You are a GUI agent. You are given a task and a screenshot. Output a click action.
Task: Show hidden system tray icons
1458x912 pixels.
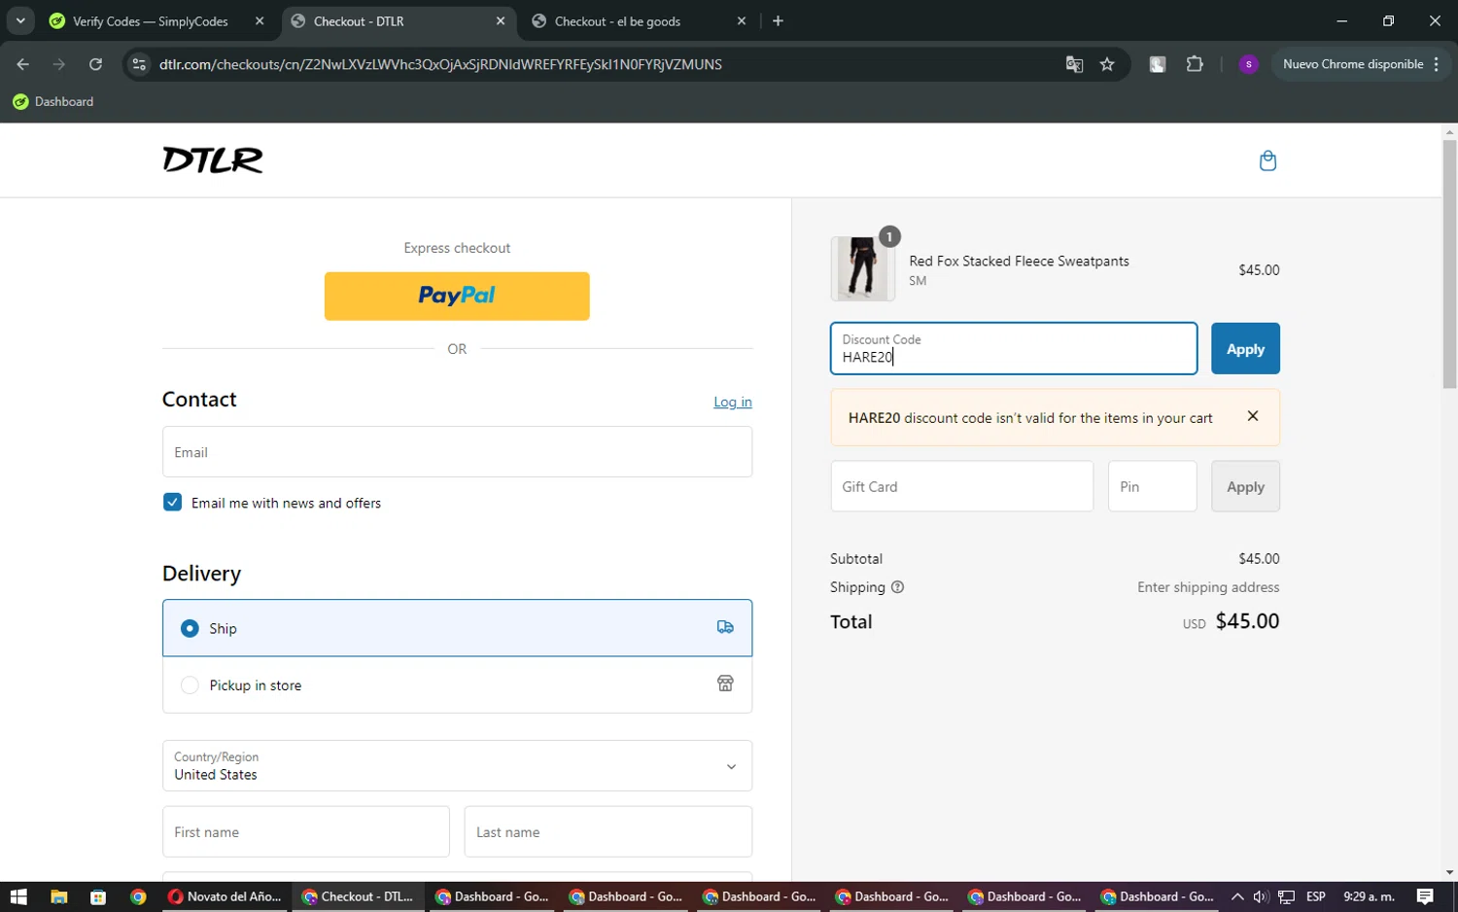(1237, 896)
